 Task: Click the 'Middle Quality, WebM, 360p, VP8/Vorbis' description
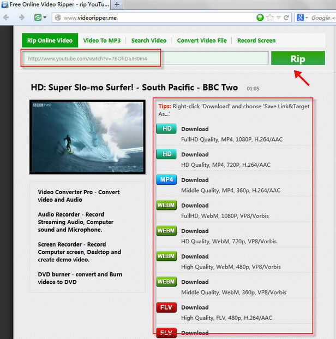[x=234, y=293]
